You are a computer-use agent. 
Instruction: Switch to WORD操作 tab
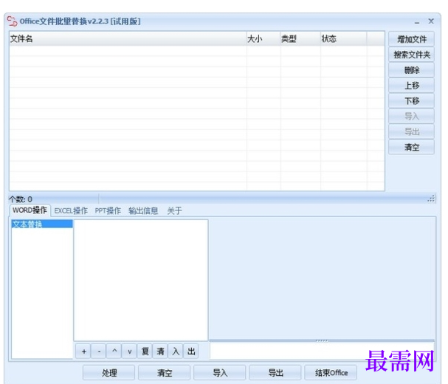[x=30, y=210]
